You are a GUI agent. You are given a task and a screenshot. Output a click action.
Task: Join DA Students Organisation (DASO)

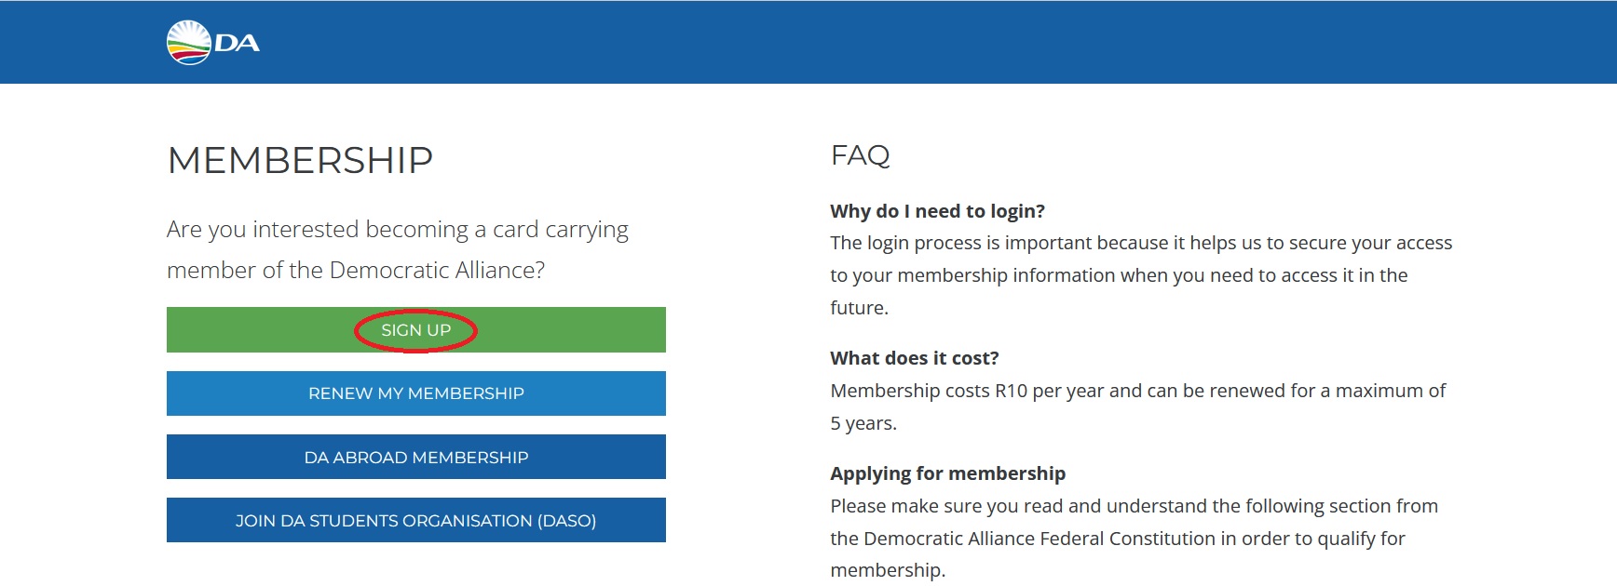(x=415, y=521)
